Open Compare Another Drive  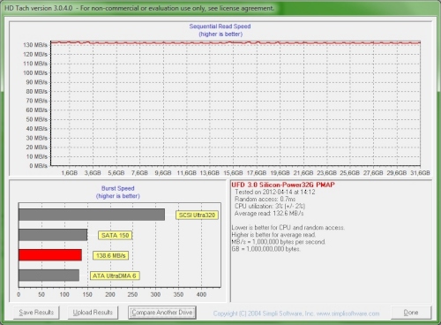(x=162, y=313)
